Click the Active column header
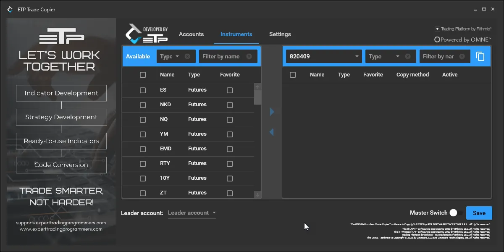 coord(450,75)
